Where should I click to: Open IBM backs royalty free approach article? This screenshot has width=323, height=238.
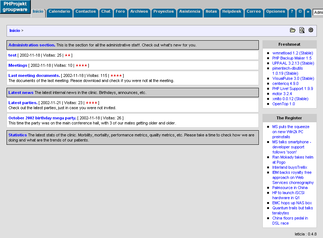(293, 177)
